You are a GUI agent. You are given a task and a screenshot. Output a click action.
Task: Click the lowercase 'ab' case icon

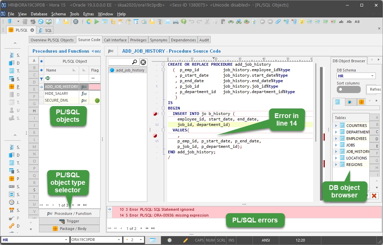tap(341, 22)
